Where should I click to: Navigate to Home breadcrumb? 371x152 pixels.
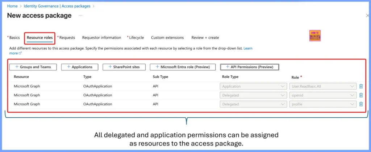point(12,6)
